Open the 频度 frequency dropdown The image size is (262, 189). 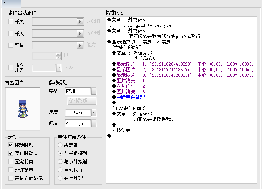(94, 123)
